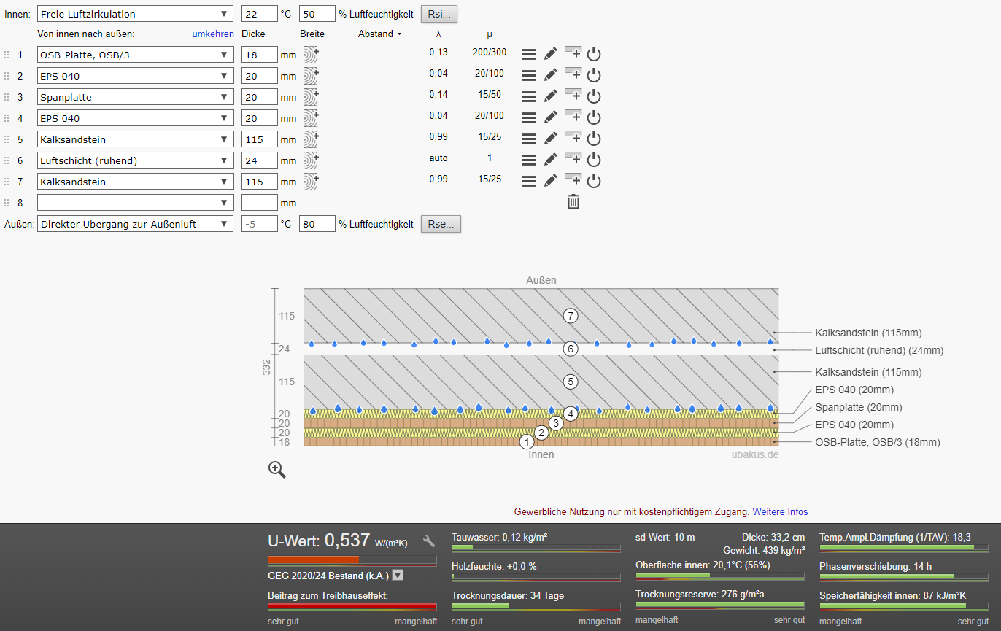Insert layer above OSB-Platte row 1
Viewport: 1001px width, 631px height.
point(573,53)
